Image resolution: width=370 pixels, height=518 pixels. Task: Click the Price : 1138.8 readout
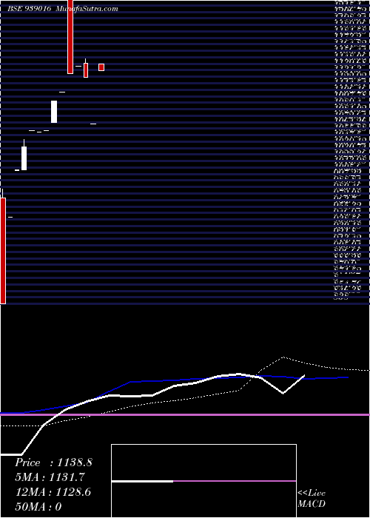point(53,462)
